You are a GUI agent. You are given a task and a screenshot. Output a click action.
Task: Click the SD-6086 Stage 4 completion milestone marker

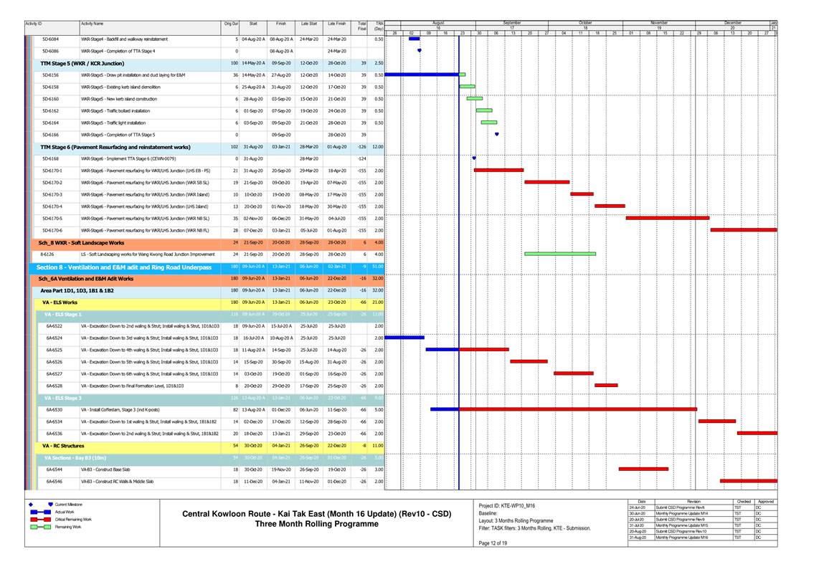pos(419,51)
